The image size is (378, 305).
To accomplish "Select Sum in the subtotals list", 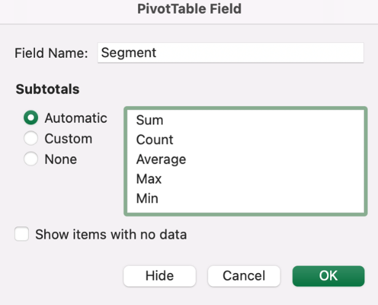I will click(245, 120).
